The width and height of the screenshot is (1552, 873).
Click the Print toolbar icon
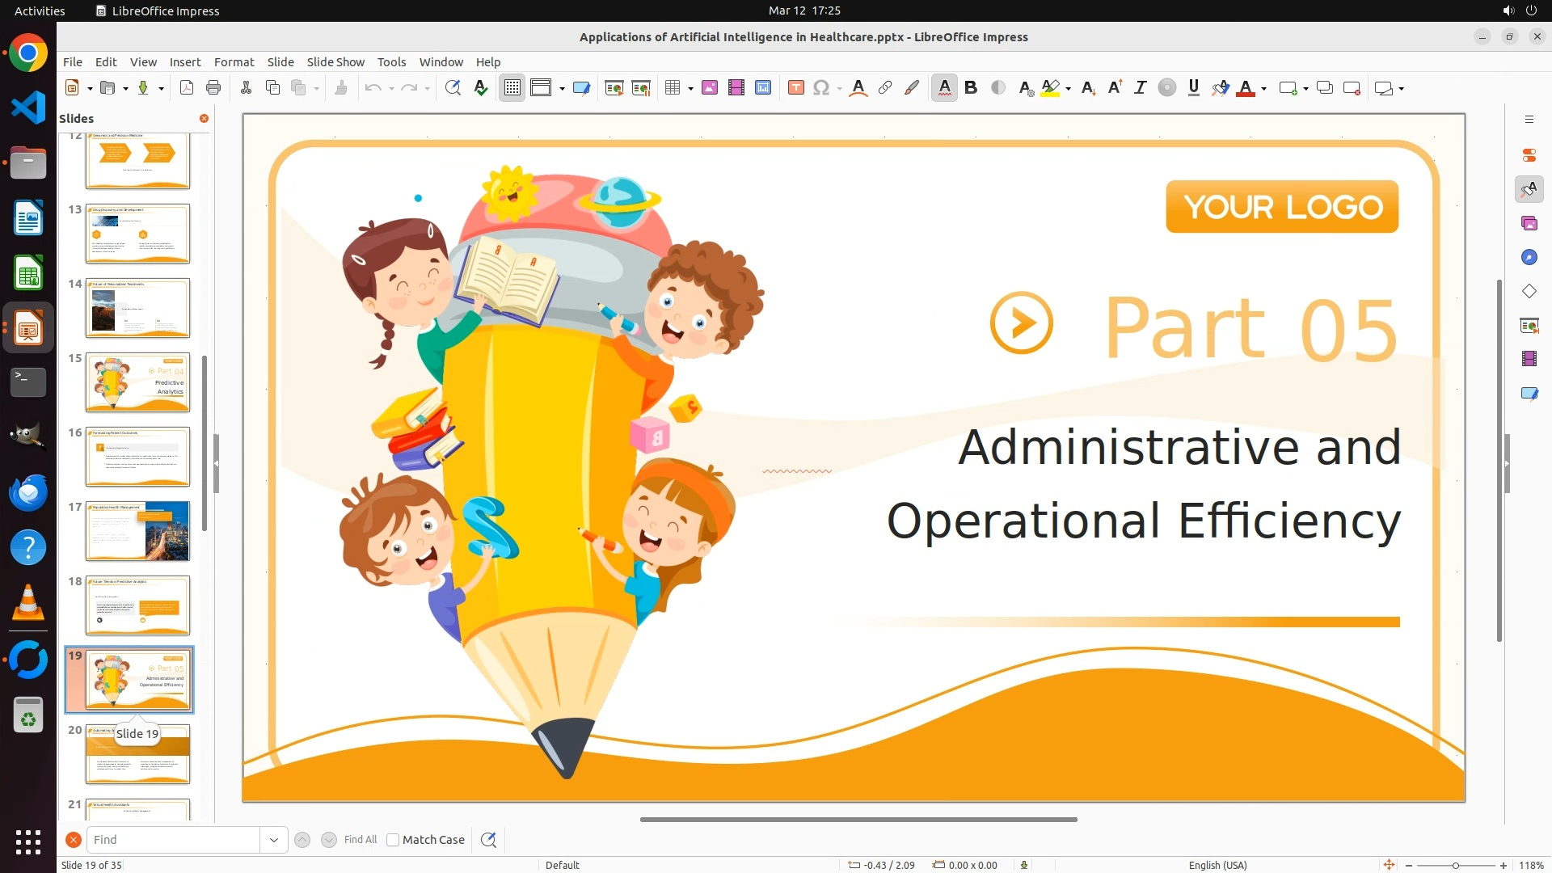click(213, 88)
